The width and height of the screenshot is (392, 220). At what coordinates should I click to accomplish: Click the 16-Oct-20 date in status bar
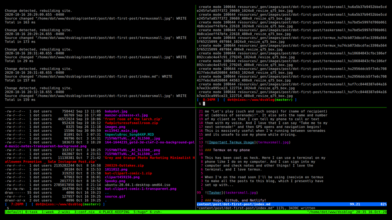tap(377, 212)
